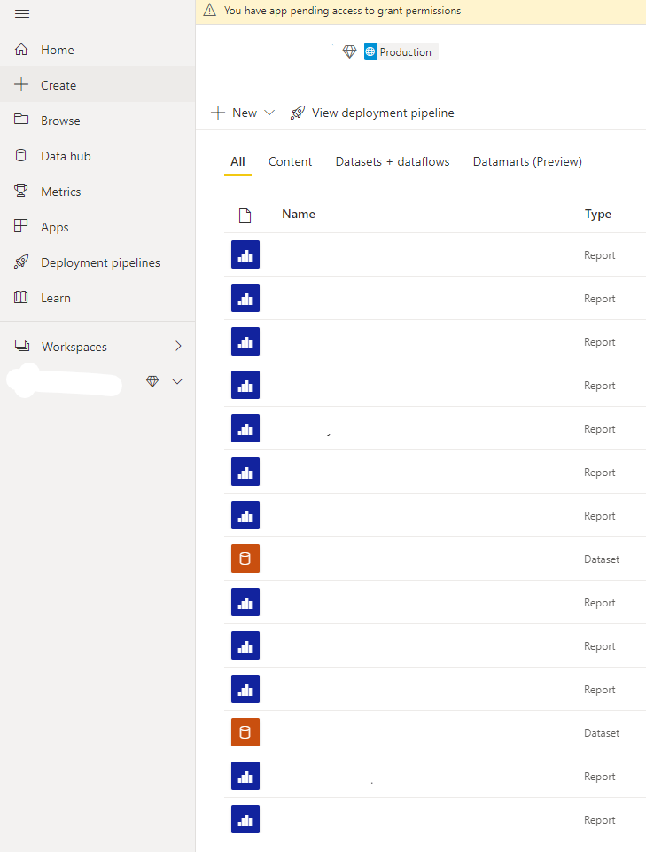Expand the Workspaces panel chevron
646x852 pixels.
click(178, 346)
